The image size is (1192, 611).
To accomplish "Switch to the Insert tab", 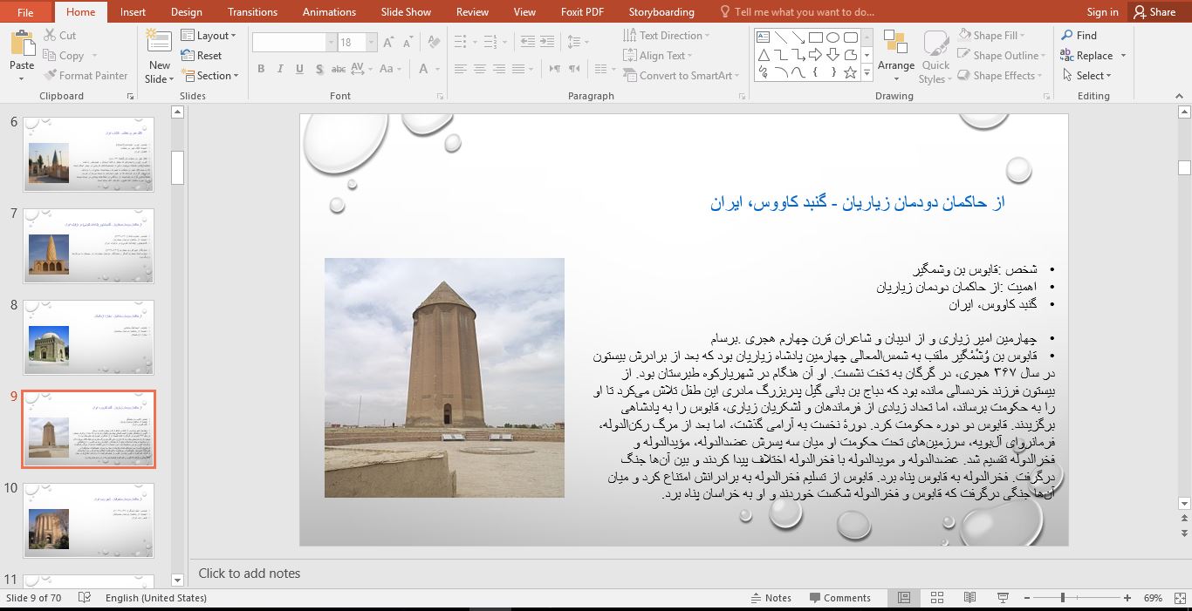I will pos(133,12).
